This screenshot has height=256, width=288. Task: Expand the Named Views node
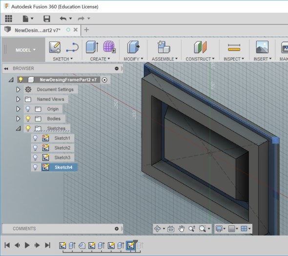[x=18, y=99]
